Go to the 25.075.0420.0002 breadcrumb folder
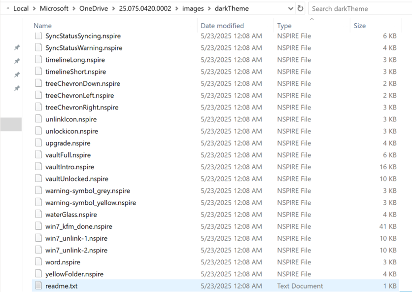The image size is (412, 292). (147, 8)
